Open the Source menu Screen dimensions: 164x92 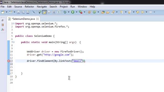pos(18,7)
